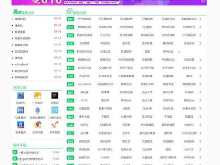
Task: Click the 360安全 link
Action: [x=105, y=44]
